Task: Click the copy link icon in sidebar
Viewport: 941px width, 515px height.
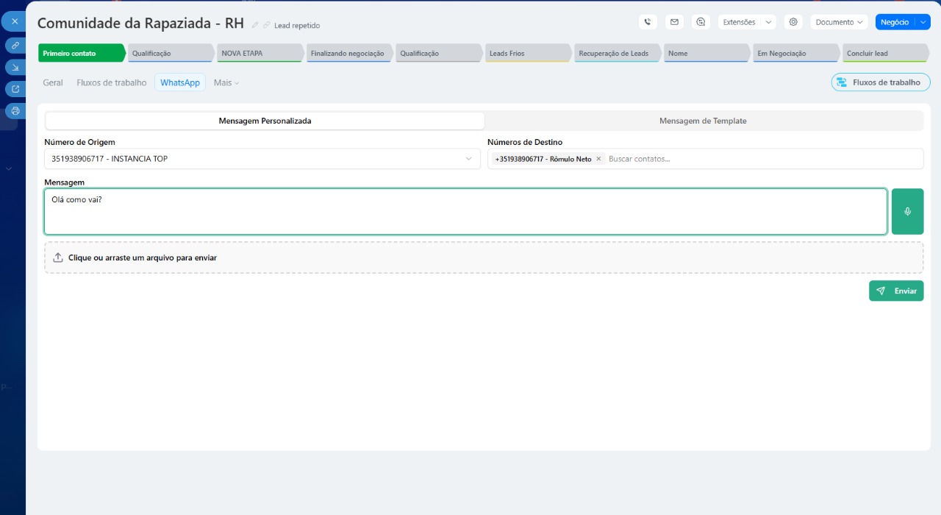Action: pyautogui.click(x=15, y=45)
